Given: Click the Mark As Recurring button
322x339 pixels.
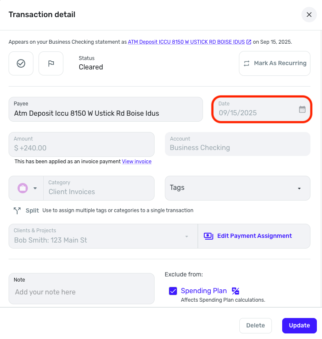Looking at the screenshot, I should [274, 63].
